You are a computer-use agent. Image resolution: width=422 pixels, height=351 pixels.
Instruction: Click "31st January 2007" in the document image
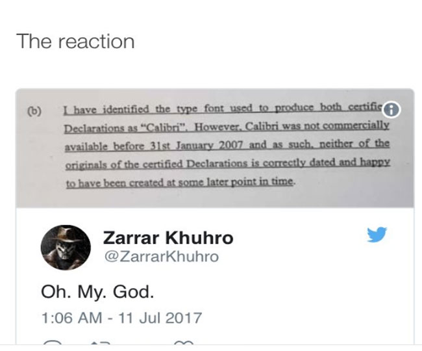click(197, 145)
